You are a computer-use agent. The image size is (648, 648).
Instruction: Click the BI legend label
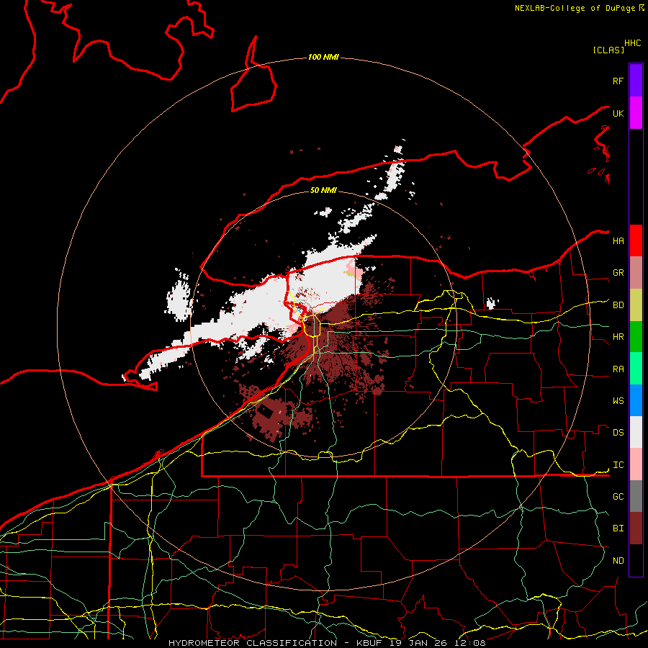click(x=618, y=528)
